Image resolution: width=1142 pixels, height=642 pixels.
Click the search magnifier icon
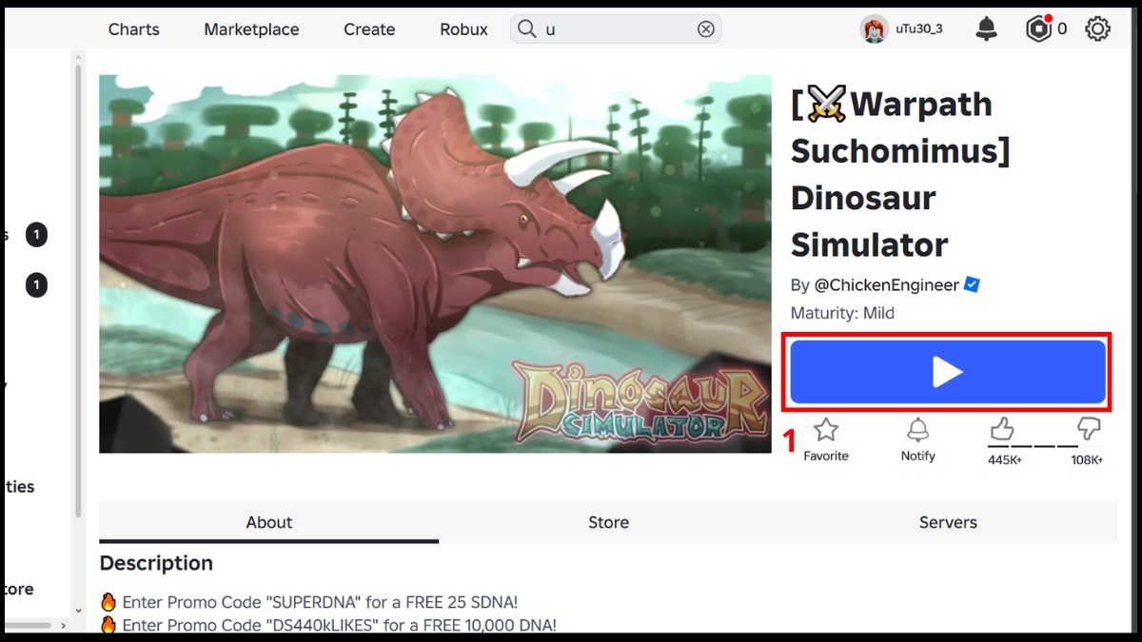[526, 29]
